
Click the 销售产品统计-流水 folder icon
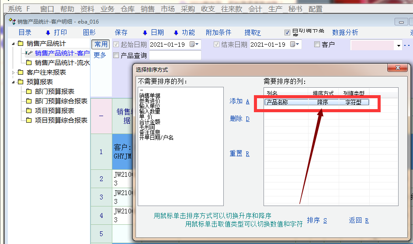tap(29, 63)
